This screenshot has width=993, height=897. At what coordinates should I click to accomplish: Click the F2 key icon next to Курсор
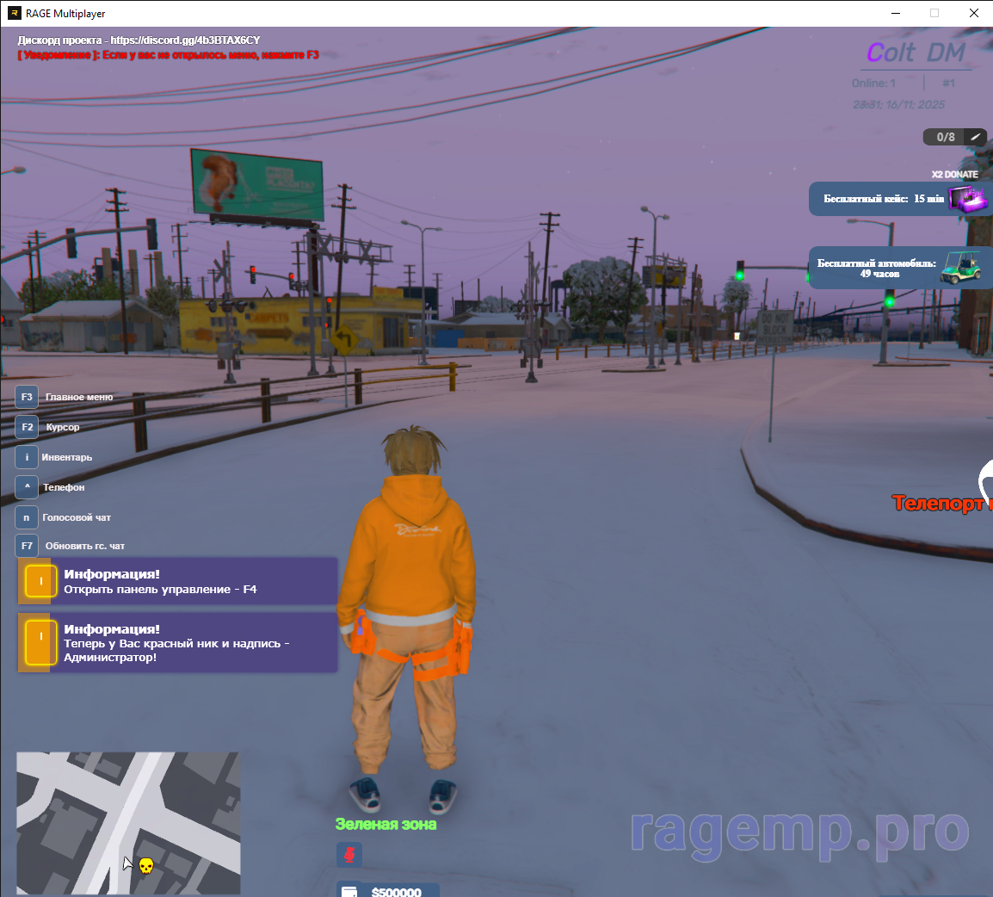tap(26, 427)
